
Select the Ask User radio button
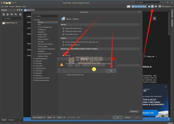click(x=63, y=55)
